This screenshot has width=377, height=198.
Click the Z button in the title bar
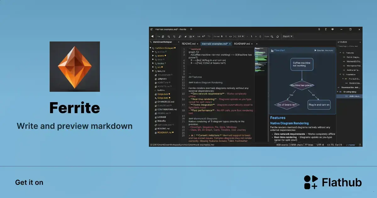point(326,29)
